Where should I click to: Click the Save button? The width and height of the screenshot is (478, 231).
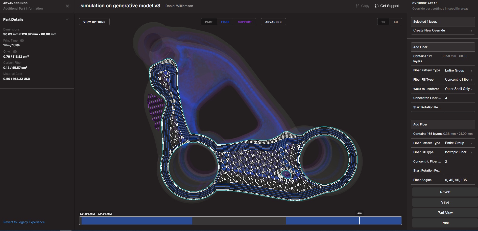pyautogui.click(x=445, y=202)
